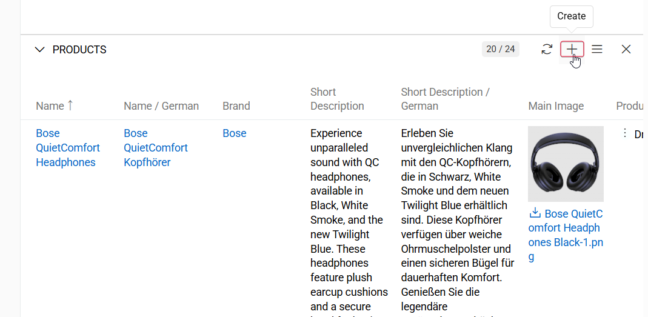Open the Bose brand link
648x317 pixels.
[x=235, y=133]
